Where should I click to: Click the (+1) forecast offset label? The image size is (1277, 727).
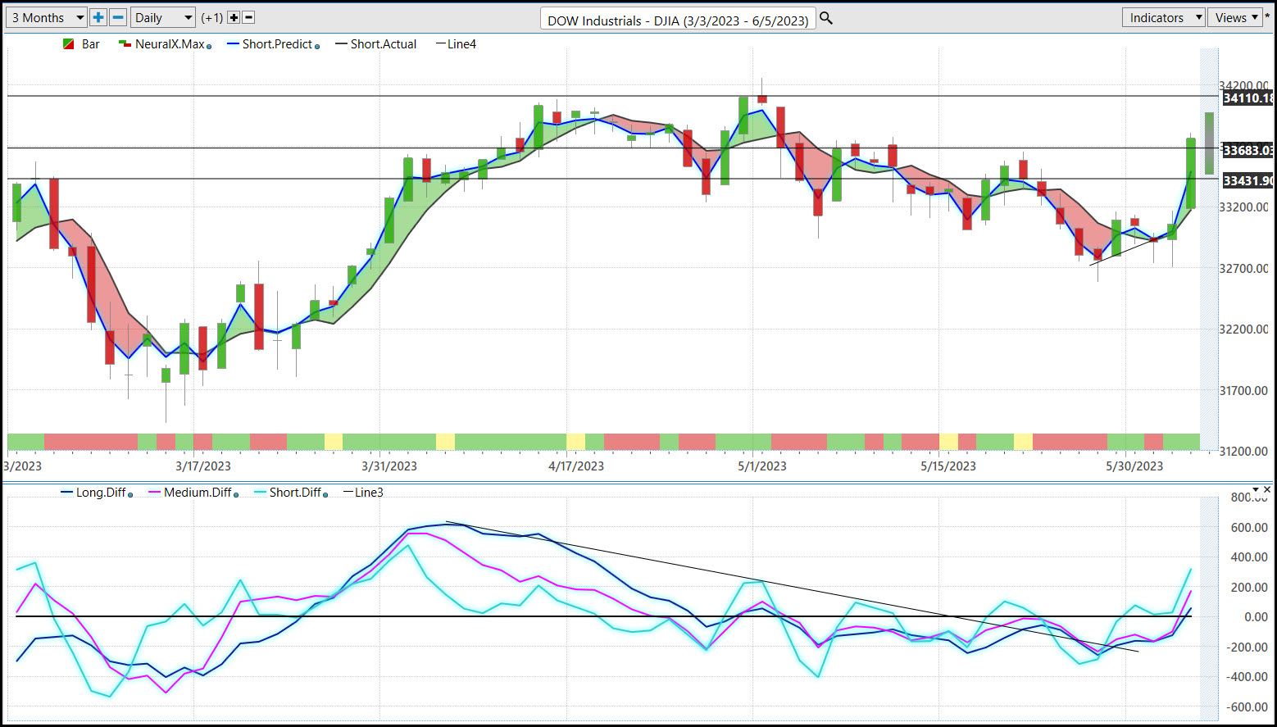coord(212,17)
